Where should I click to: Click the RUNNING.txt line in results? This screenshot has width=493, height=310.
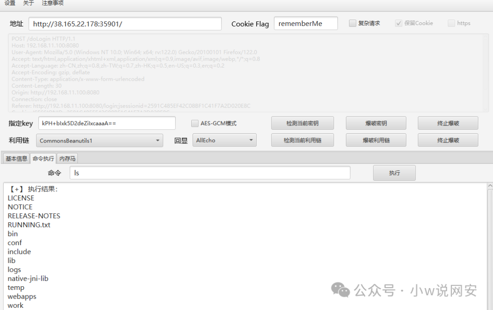(x=29, y=225)
